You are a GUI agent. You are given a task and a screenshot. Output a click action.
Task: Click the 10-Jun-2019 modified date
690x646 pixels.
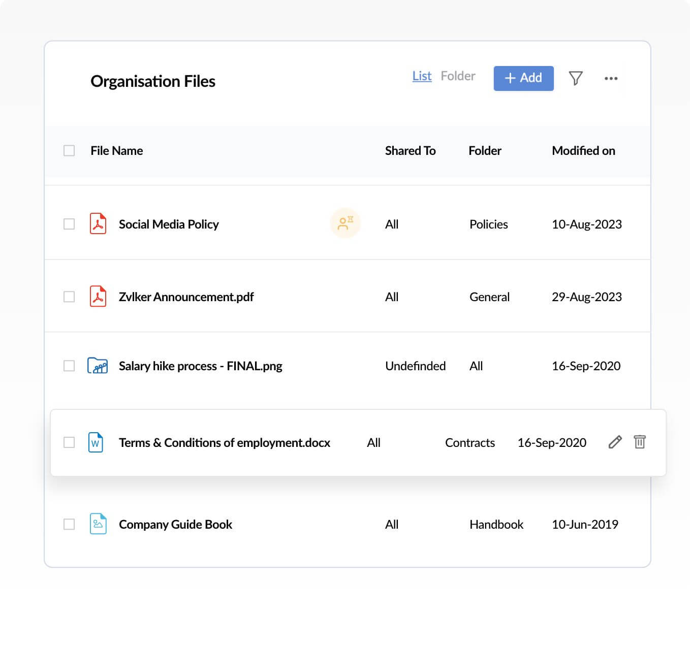[585, 524]
